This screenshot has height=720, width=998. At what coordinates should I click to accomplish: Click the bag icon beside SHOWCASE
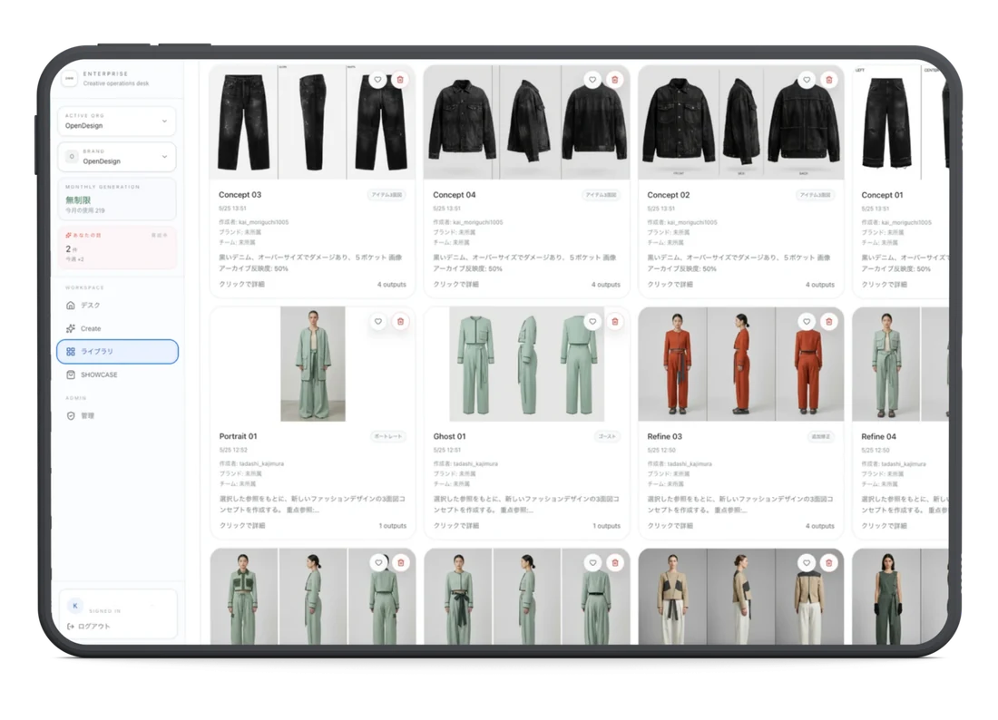[71, 375]
